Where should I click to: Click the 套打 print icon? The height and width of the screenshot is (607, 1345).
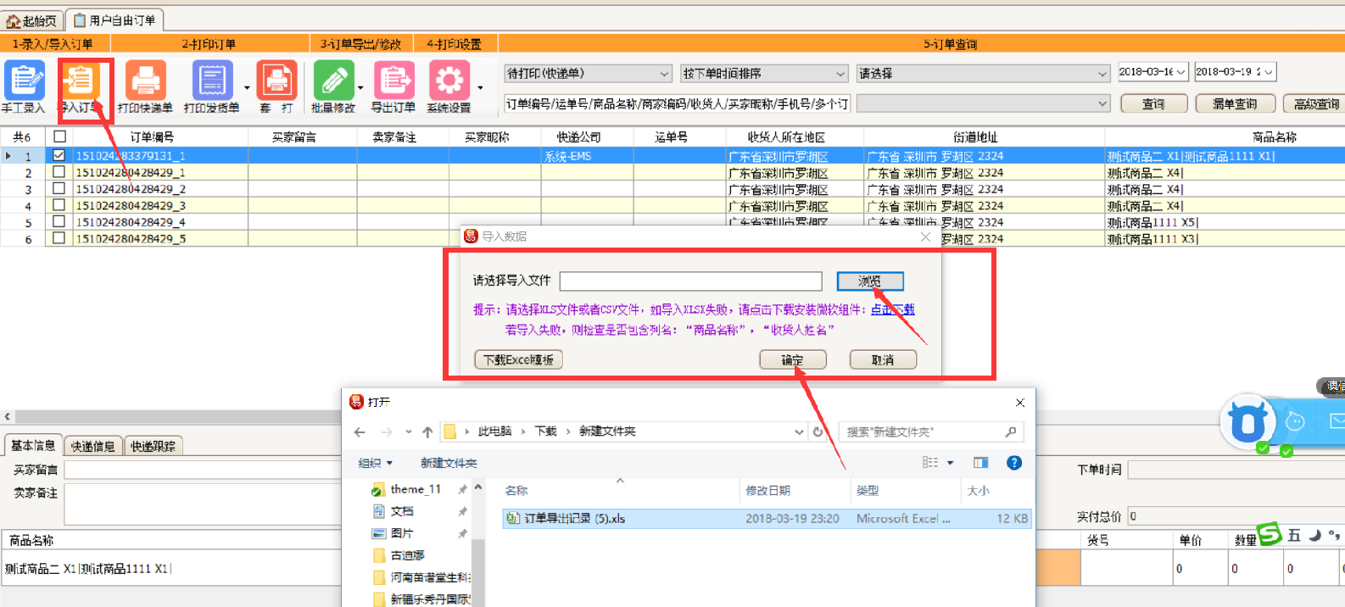tap(276, 81)
